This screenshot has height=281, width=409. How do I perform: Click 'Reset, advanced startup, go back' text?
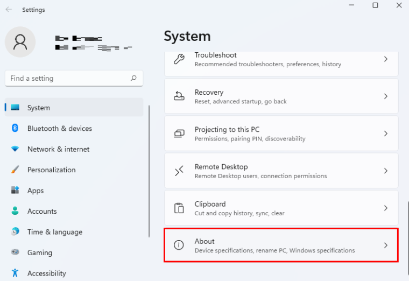(x=241, y=101)
